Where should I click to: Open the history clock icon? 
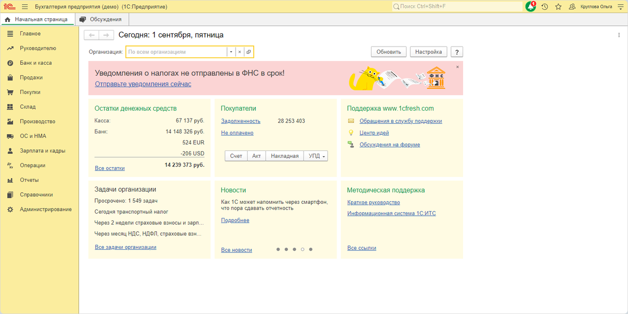(545, 7)
